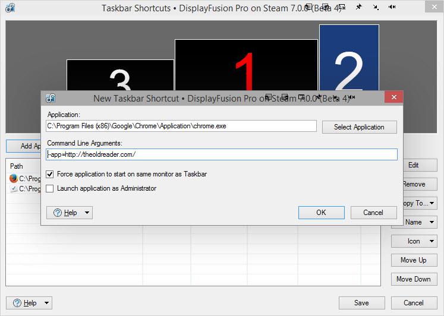
Task: Click the Application path text field
Action: pos(181,126)
